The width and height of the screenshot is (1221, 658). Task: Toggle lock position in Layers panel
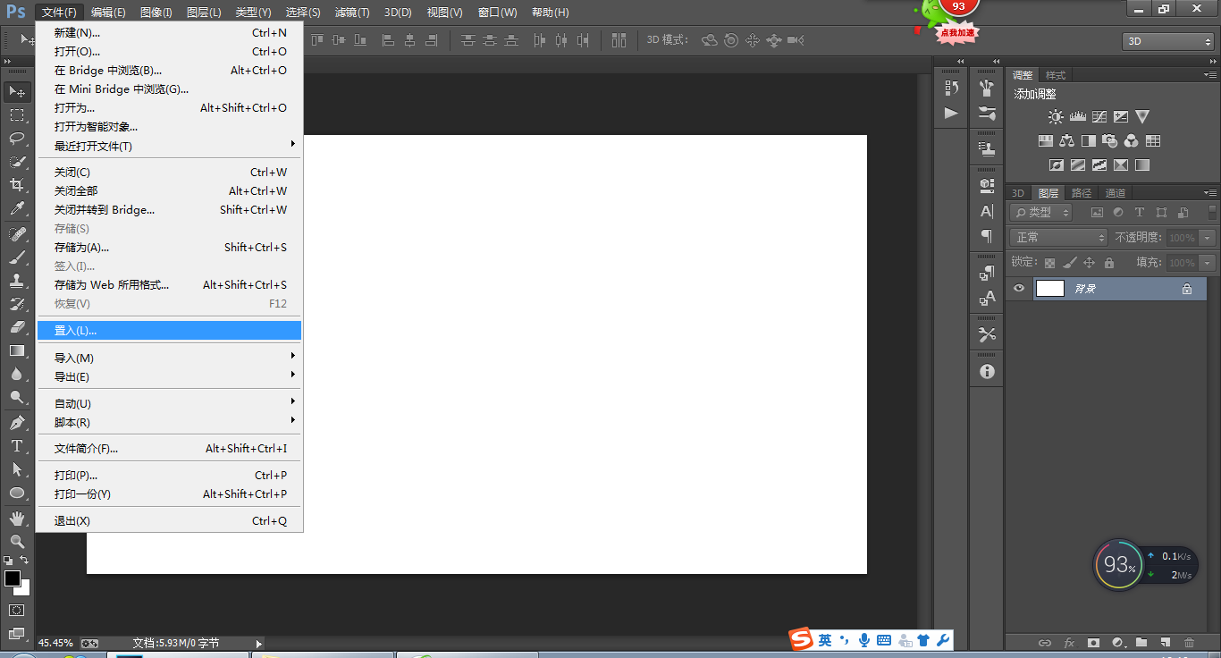point(1089,263)
